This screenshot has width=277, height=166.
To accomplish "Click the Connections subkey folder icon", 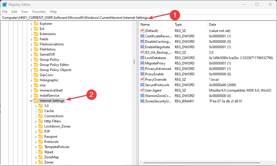I will [41, 116].
